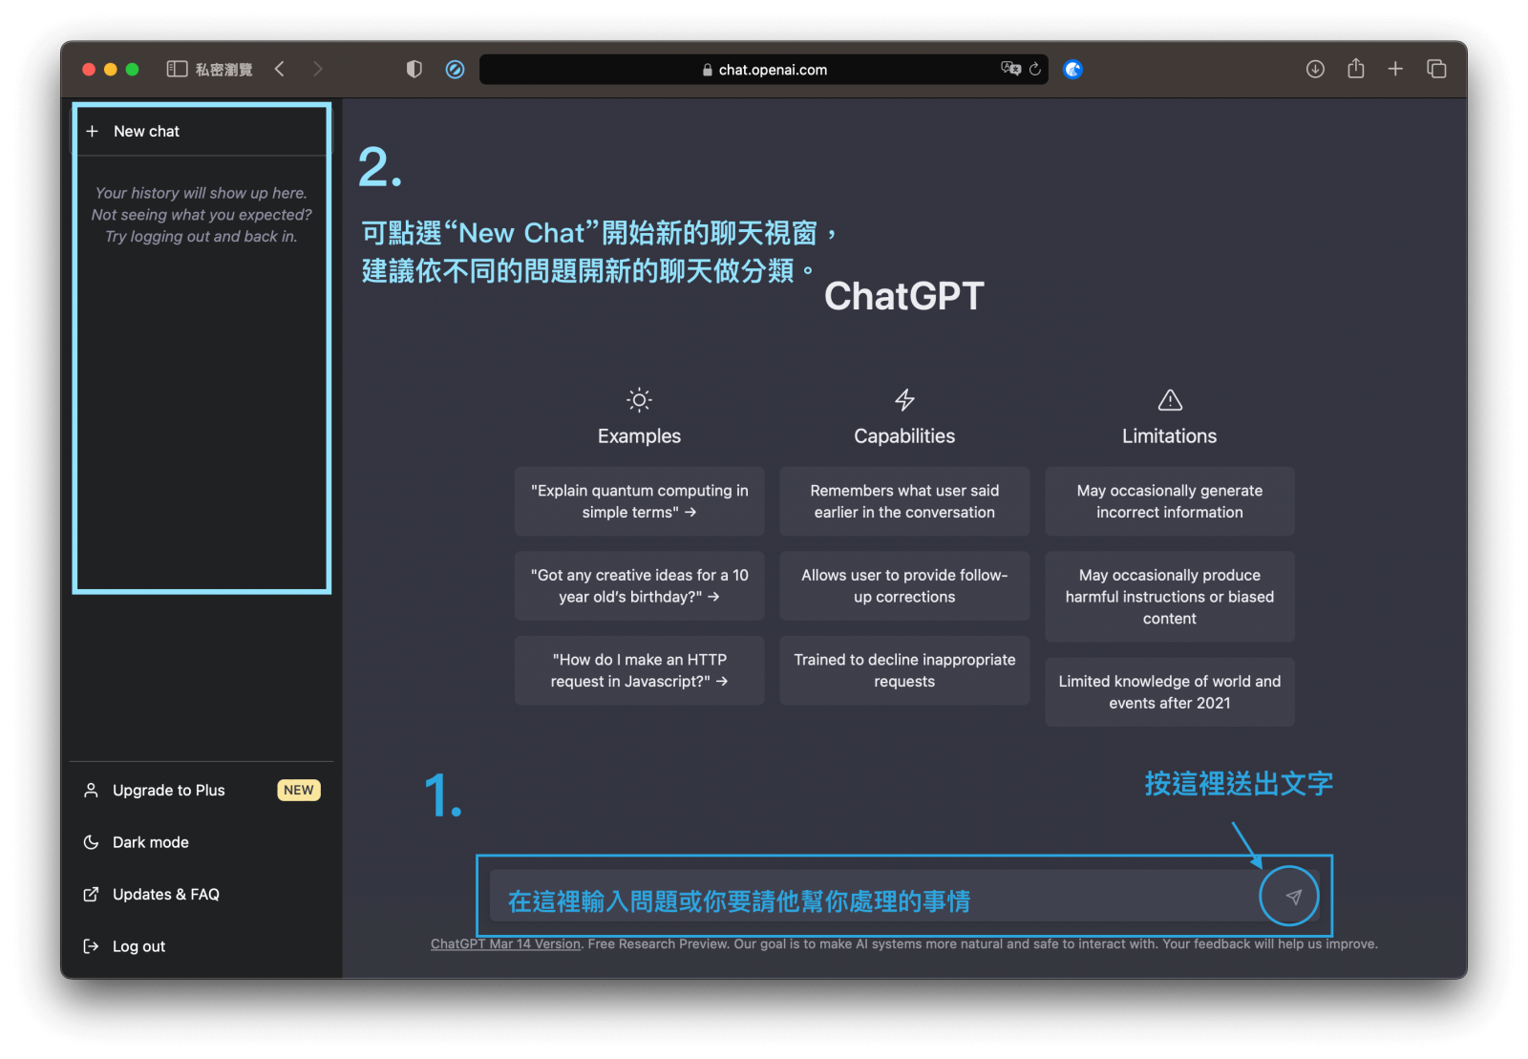Screen dimensions: 1528x1059
Task: Send message with paper plane icon
Action: pyautogui.click(x=1294, y=897)
